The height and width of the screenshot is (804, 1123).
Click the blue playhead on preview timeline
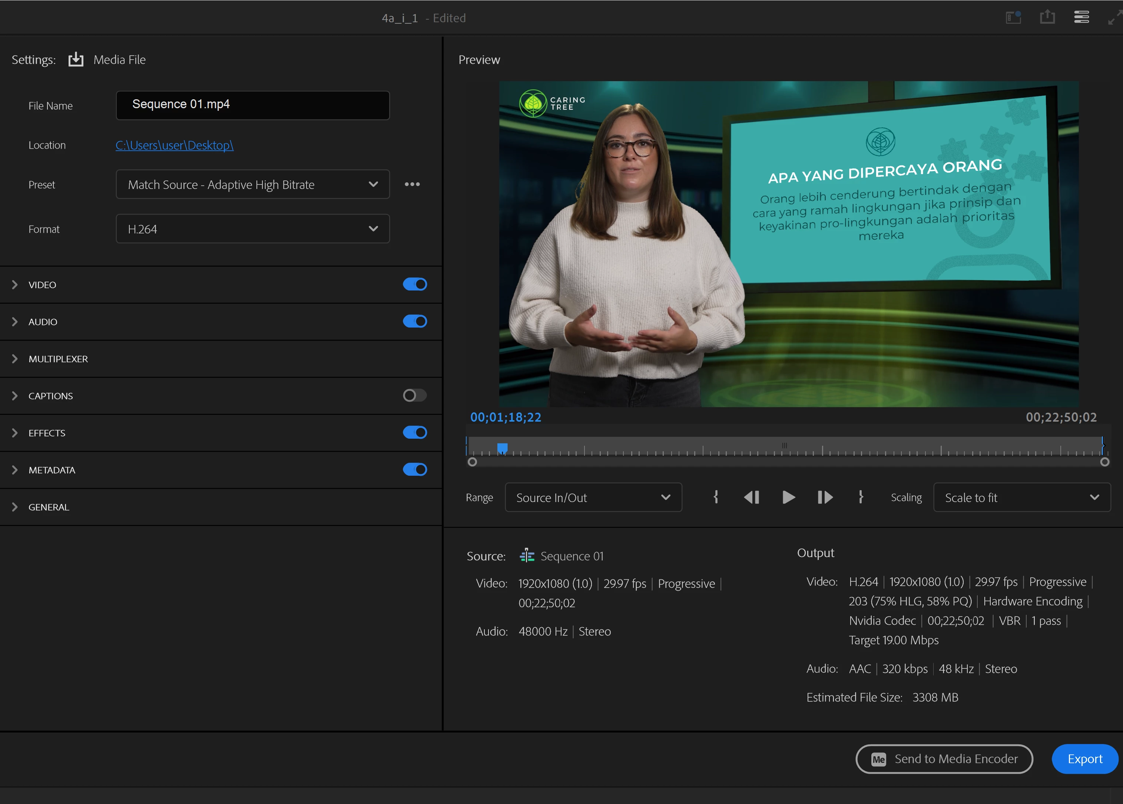[x=502, y=448]
